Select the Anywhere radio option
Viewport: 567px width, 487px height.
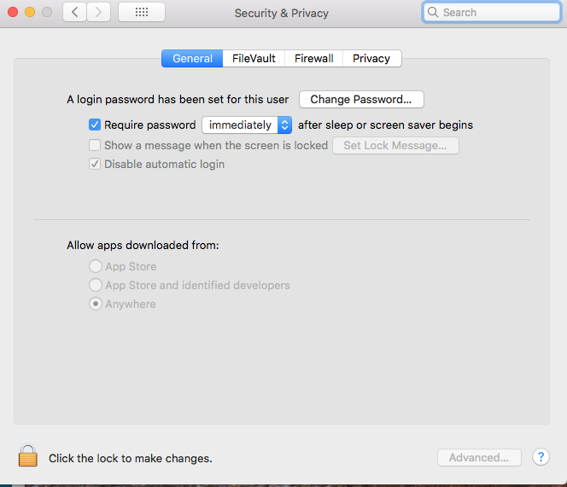(x=96, y=304)
